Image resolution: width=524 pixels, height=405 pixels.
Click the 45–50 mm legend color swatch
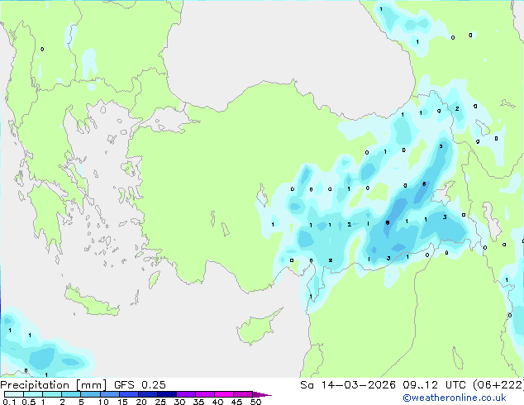pyautogui.click(x=243, y=394)
